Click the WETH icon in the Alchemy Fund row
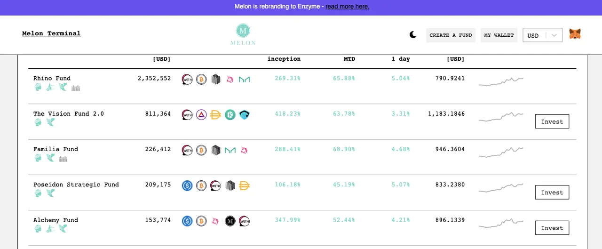Screen dimensions: 602x249 (244, 221)
